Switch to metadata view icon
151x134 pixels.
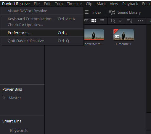click(x=86, y=21)
